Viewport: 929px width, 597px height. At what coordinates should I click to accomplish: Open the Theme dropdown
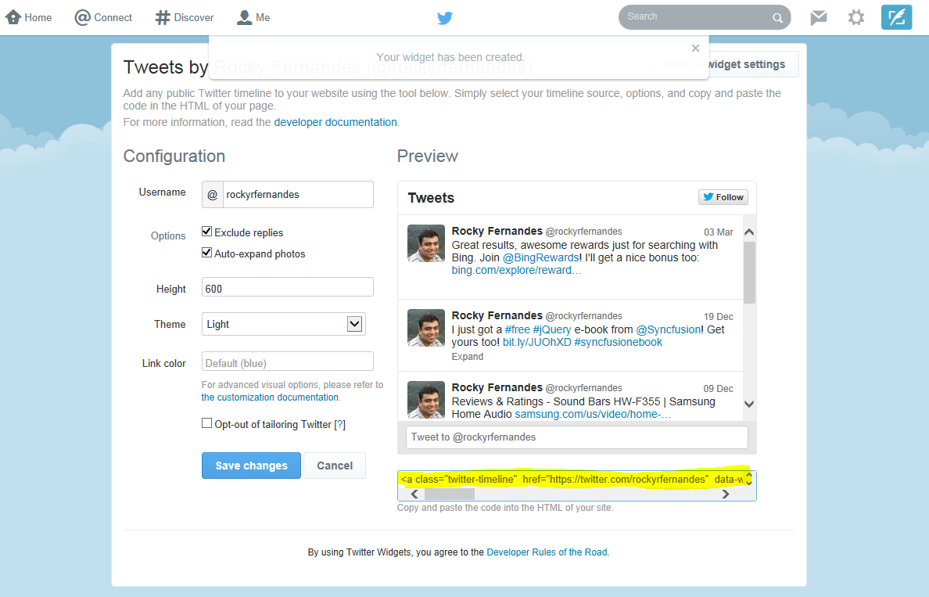pos(283,324)
